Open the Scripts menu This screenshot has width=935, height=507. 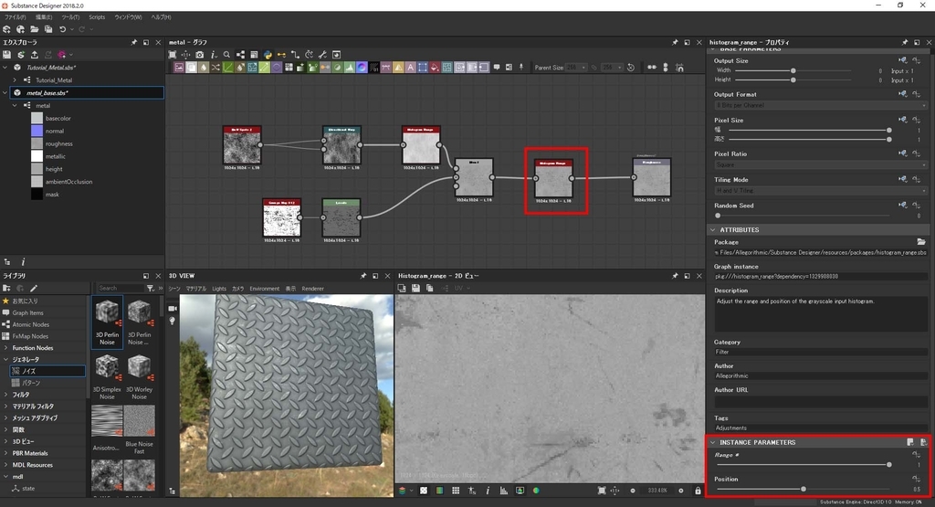(x=97, y=17)
